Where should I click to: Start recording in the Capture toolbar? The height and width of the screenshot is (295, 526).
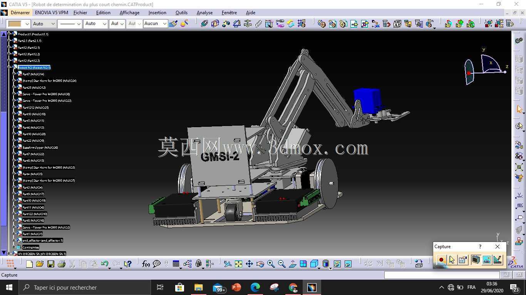441,260
